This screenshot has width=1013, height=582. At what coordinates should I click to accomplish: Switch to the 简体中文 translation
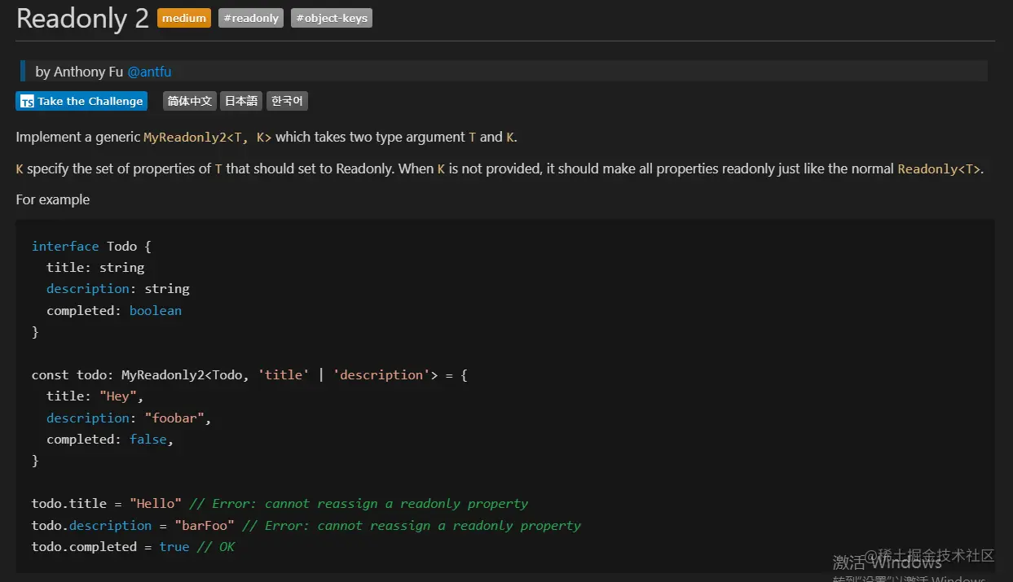pos(189,101)
